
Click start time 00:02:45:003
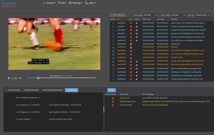tap(148, 69)
